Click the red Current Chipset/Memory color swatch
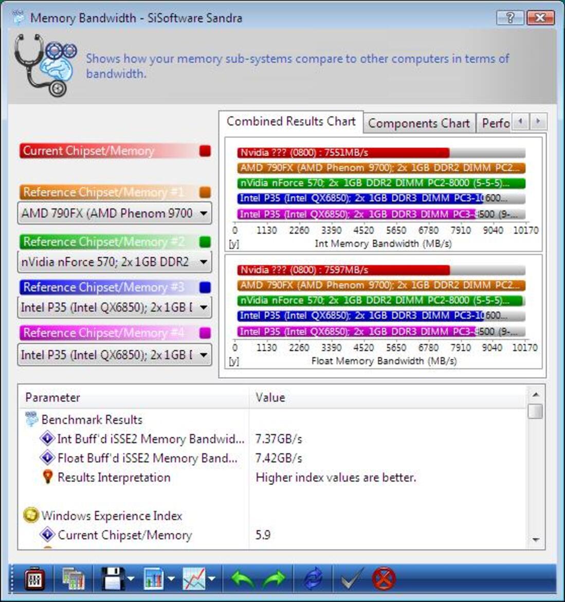Screen dimensions: 565x602 point(205,151)
